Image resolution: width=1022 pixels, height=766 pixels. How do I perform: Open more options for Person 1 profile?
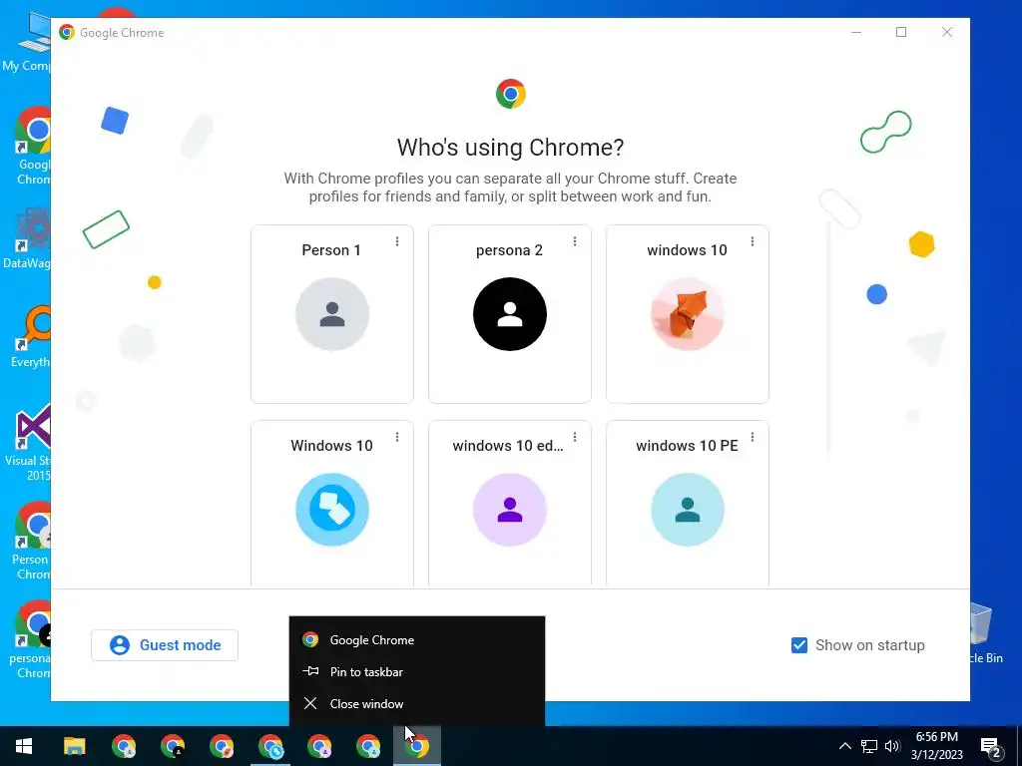point(397,241)
